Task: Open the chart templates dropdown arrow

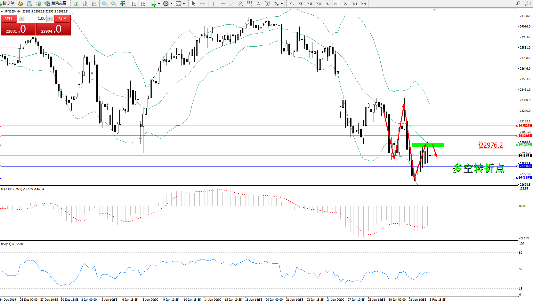Action: tap(184, 4)
